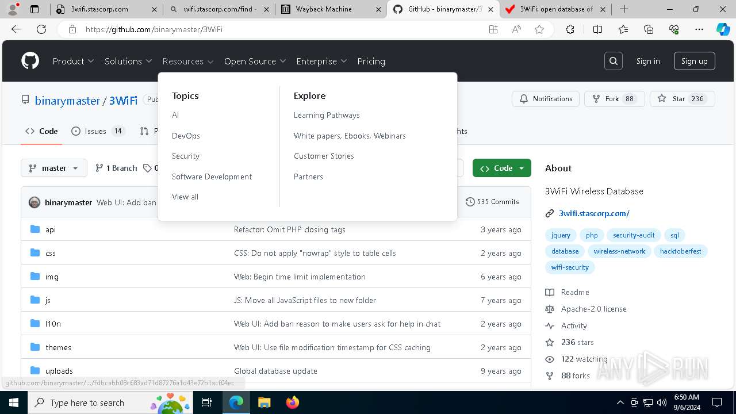Image resolution: width=736 pixels, height=414 pixels.
Task: Click the GitHub octocat logo
Action: pos(30,61)
